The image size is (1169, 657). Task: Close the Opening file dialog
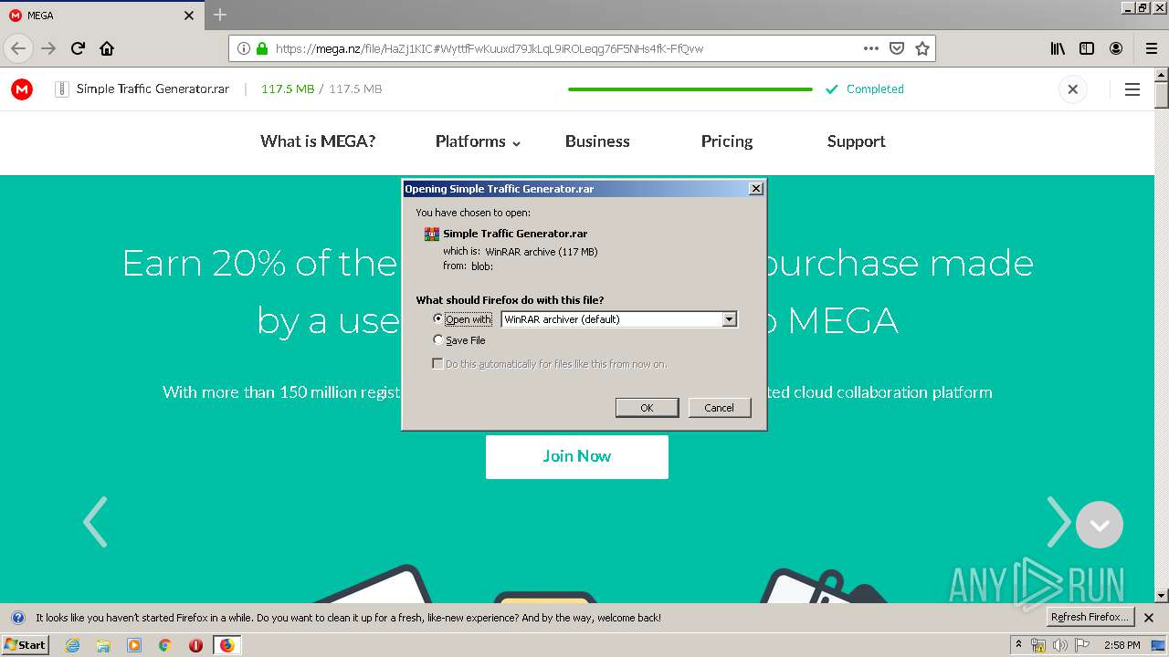tap(755, 189)
